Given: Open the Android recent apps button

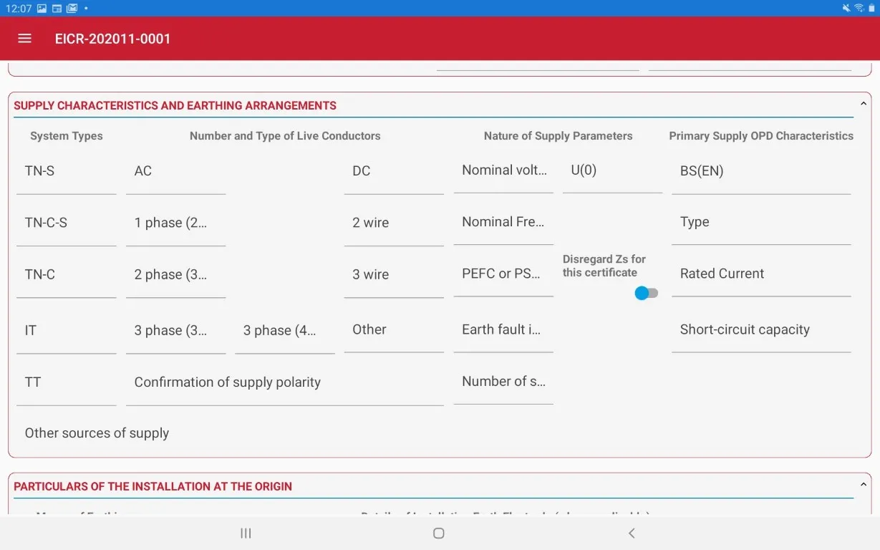Looking at the screenshot, I should point(246,533).
